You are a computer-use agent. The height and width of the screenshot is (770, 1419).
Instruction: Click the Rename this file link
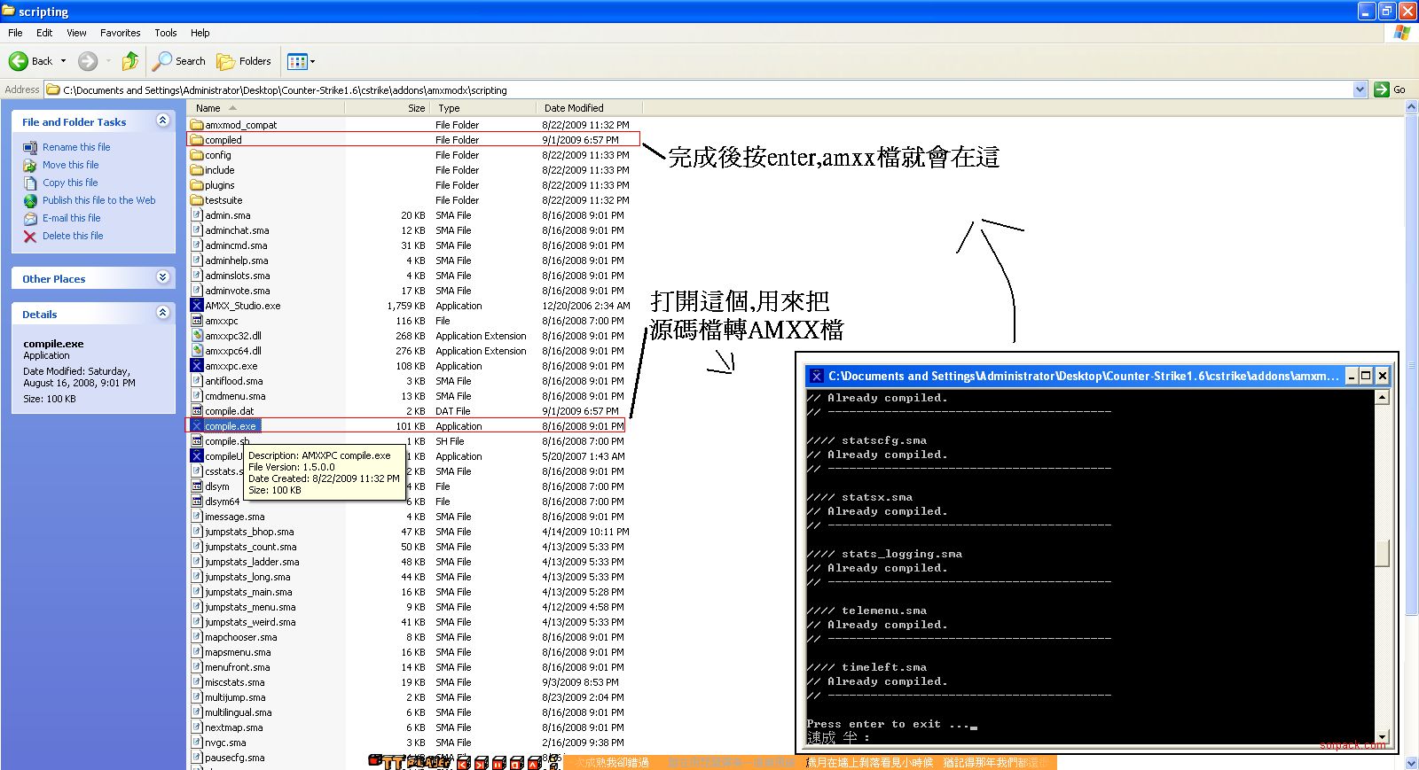click(x=76, y=147)
